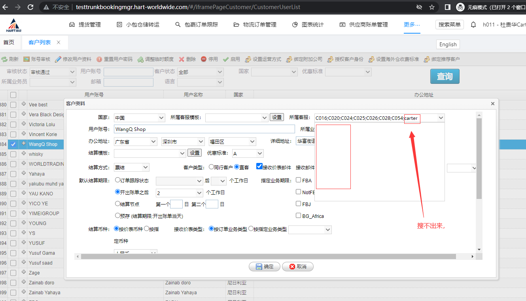Screen dimensions: 526x301
Task: Click the 用户账号 field containing WangQ Shop
Action: 204,129
